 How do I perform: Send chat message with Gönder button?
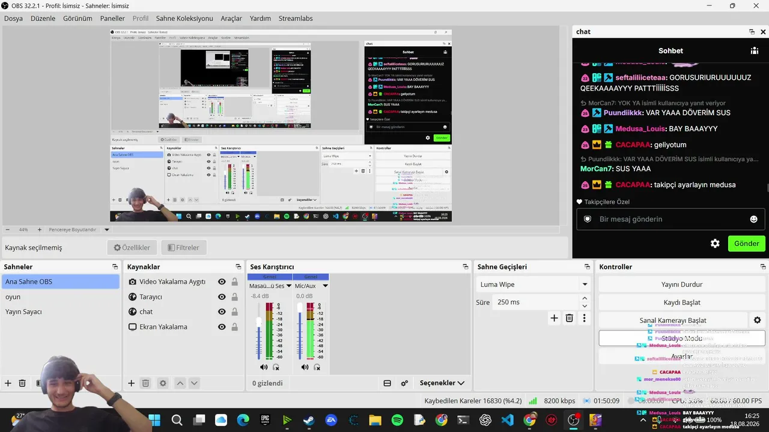pyautogui.click(x=747, y=244)
